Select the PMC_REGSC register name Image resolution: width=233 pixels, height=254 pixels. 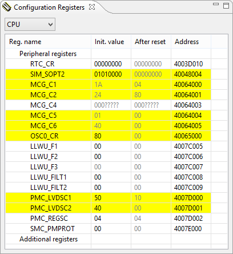(x=49, y=219)
